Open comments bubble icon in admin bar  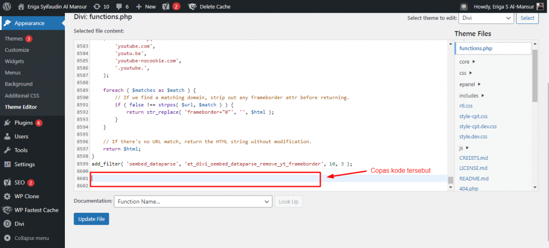(119, 6)
